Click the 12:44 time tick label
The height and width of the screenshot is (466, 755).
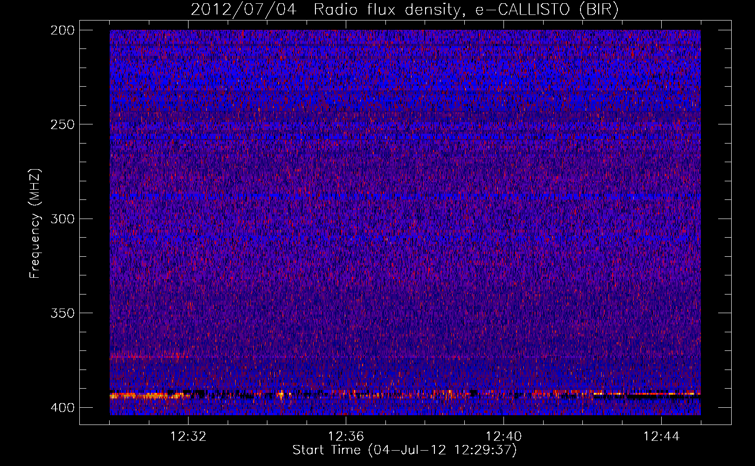(x=661, y=437)
